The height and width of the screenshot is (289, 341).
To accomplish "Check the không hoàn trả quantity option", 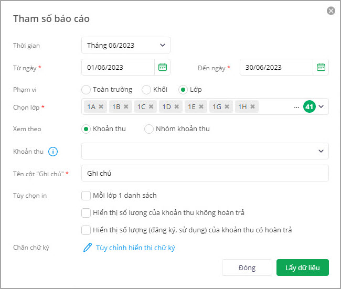I will pos(87,213).
